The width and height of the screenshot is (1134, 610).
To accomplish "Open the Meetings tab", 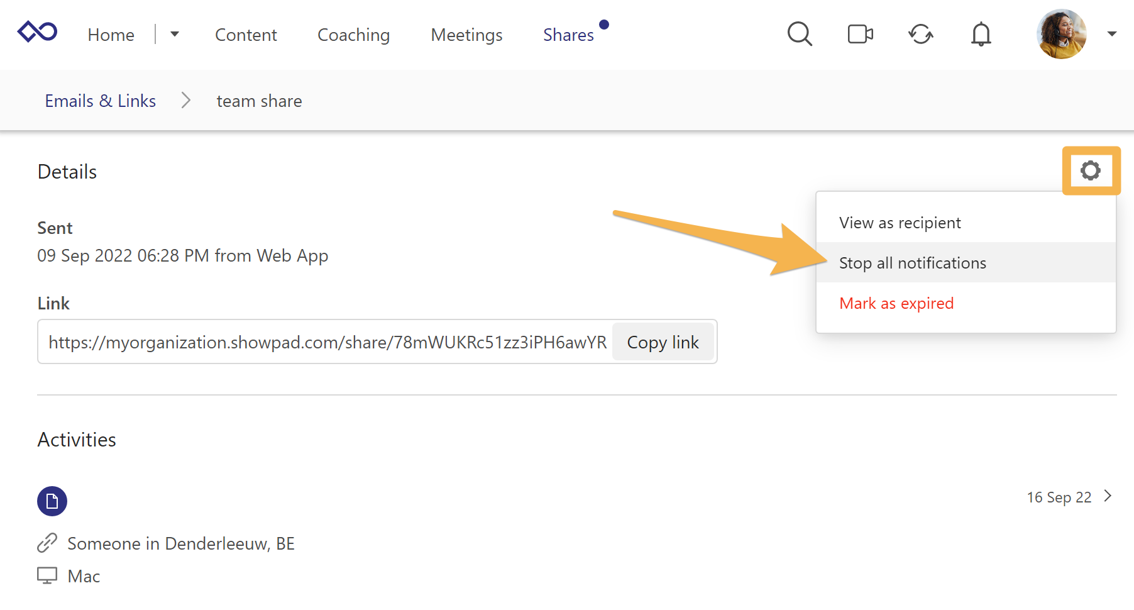I will (x=466, y=35).
